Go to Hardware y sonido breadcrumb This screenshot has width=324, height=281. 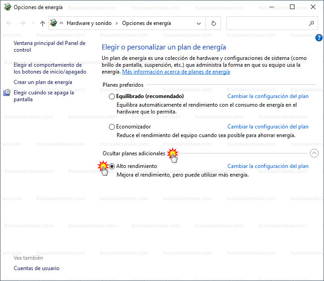click(x=90, y=23)
